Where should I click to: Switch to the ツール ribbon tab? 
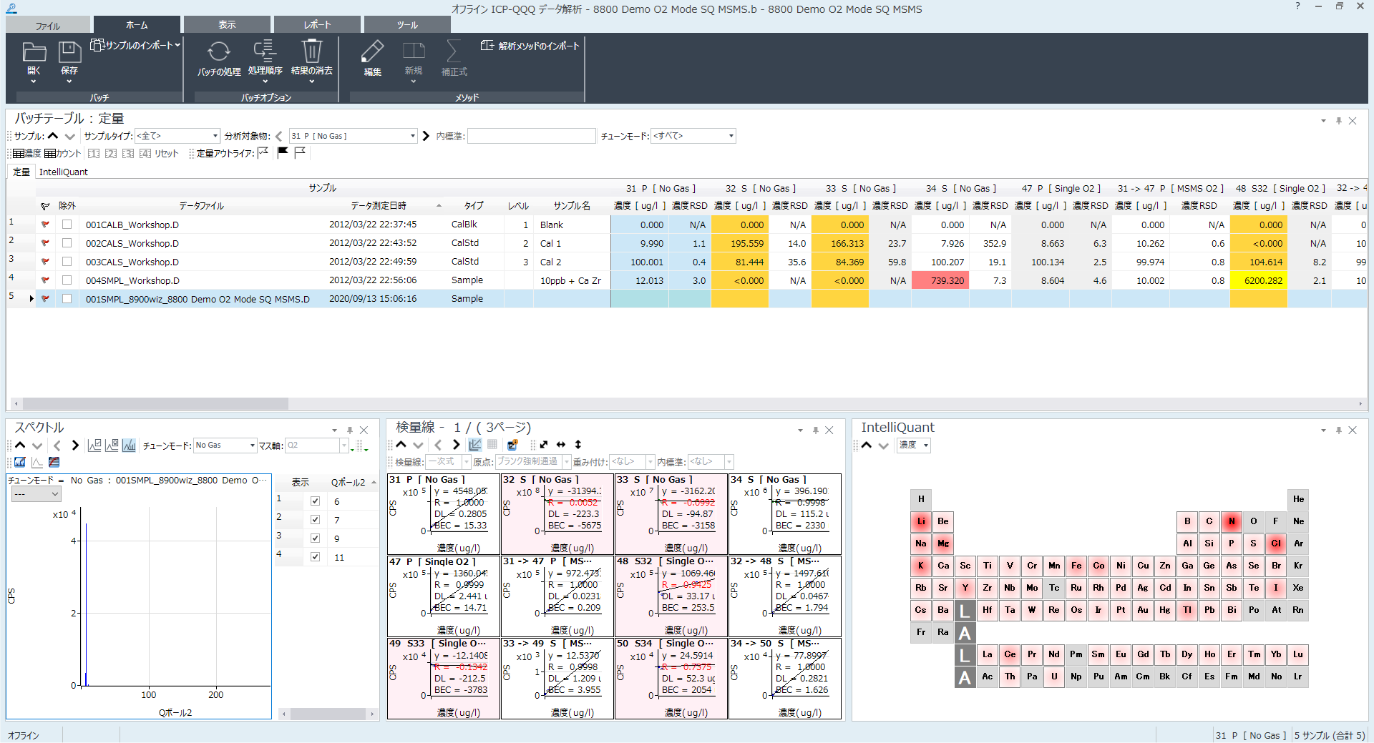coord(407,24)
